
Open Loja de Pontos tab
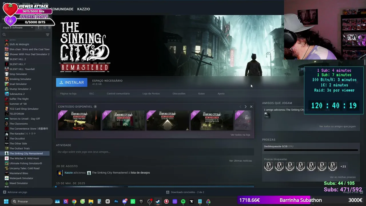tap(151, 94)
